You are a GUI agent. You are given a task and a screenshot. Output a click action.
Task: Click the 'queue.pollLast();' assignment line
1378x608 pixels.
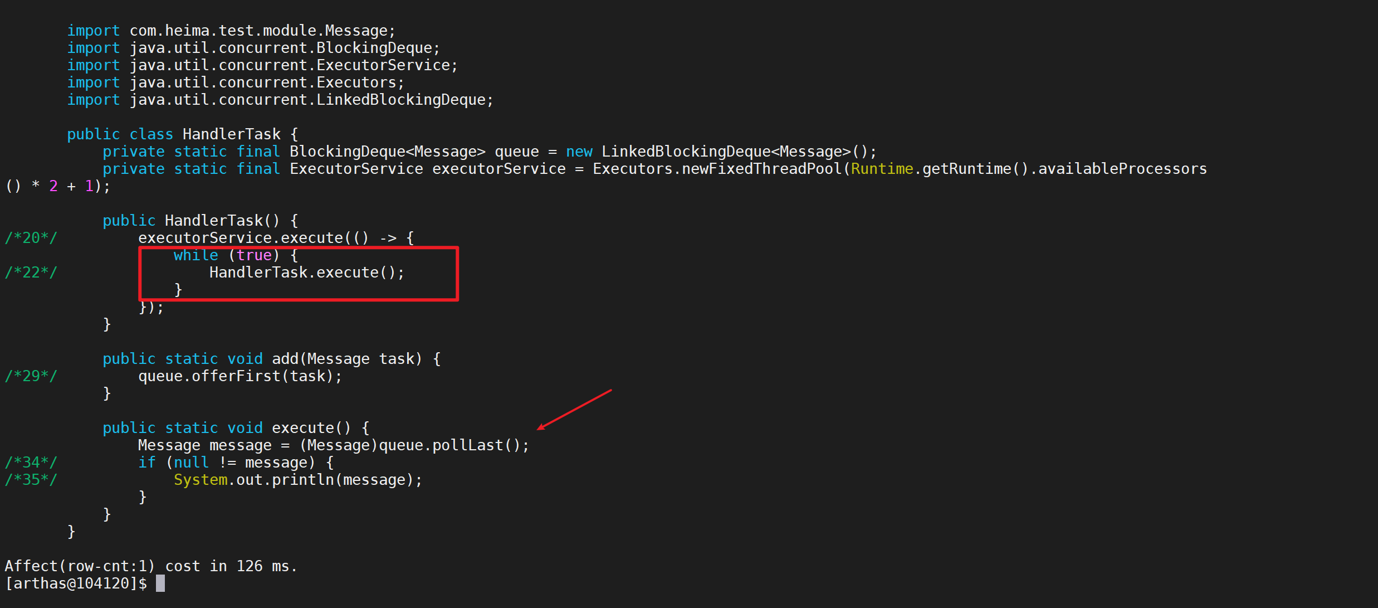[x=334, y=445]
